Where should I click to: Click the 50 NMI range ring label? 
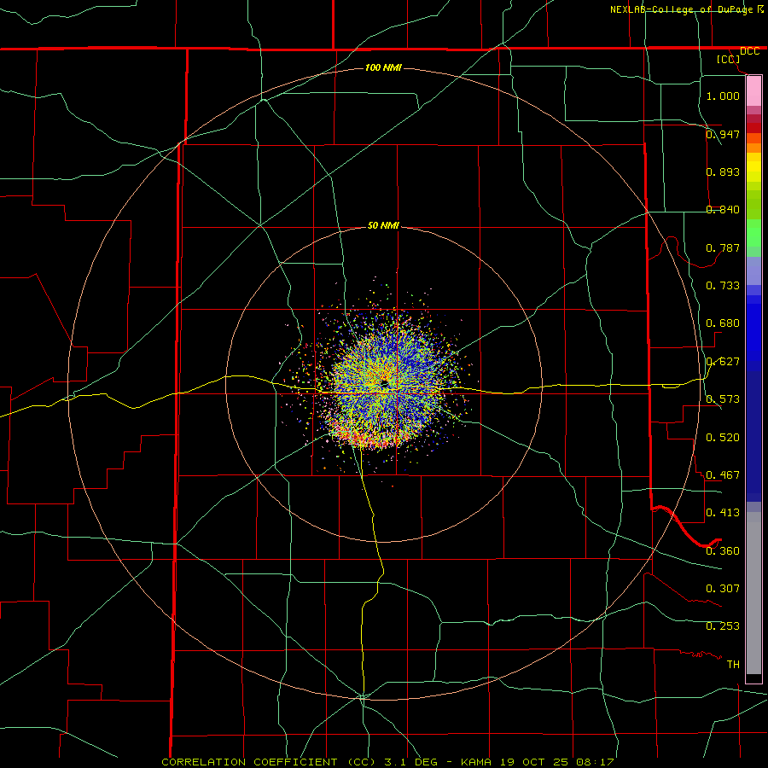tap(383, 225)
